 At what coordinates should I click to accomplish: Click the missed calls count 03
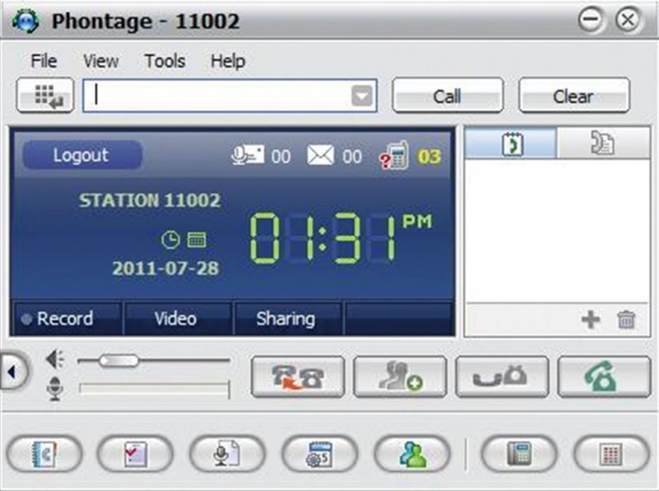[429, 157]
